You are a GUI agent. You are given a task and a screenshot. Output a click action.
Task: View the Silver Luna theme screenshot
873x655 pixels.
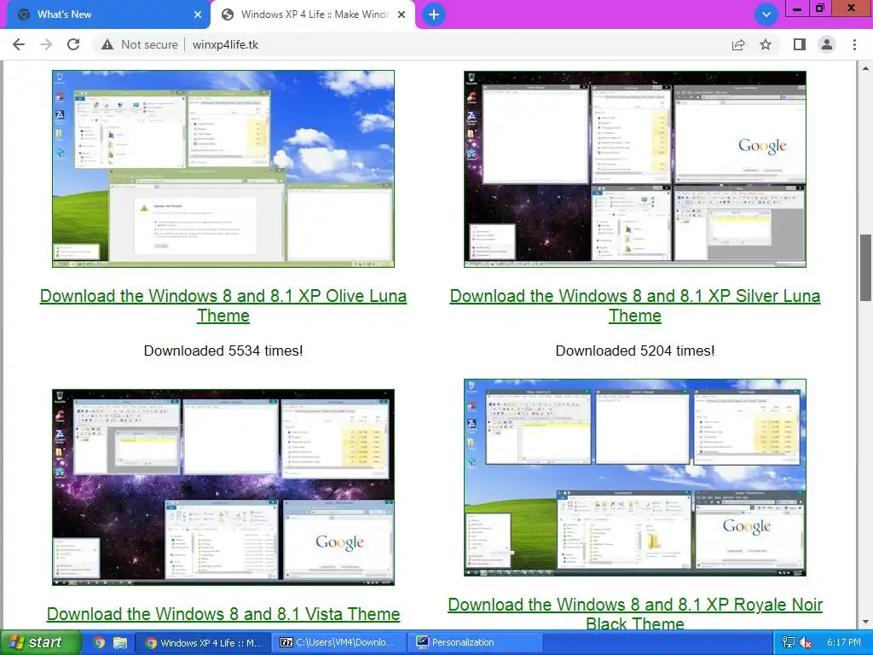pos(634,169)
